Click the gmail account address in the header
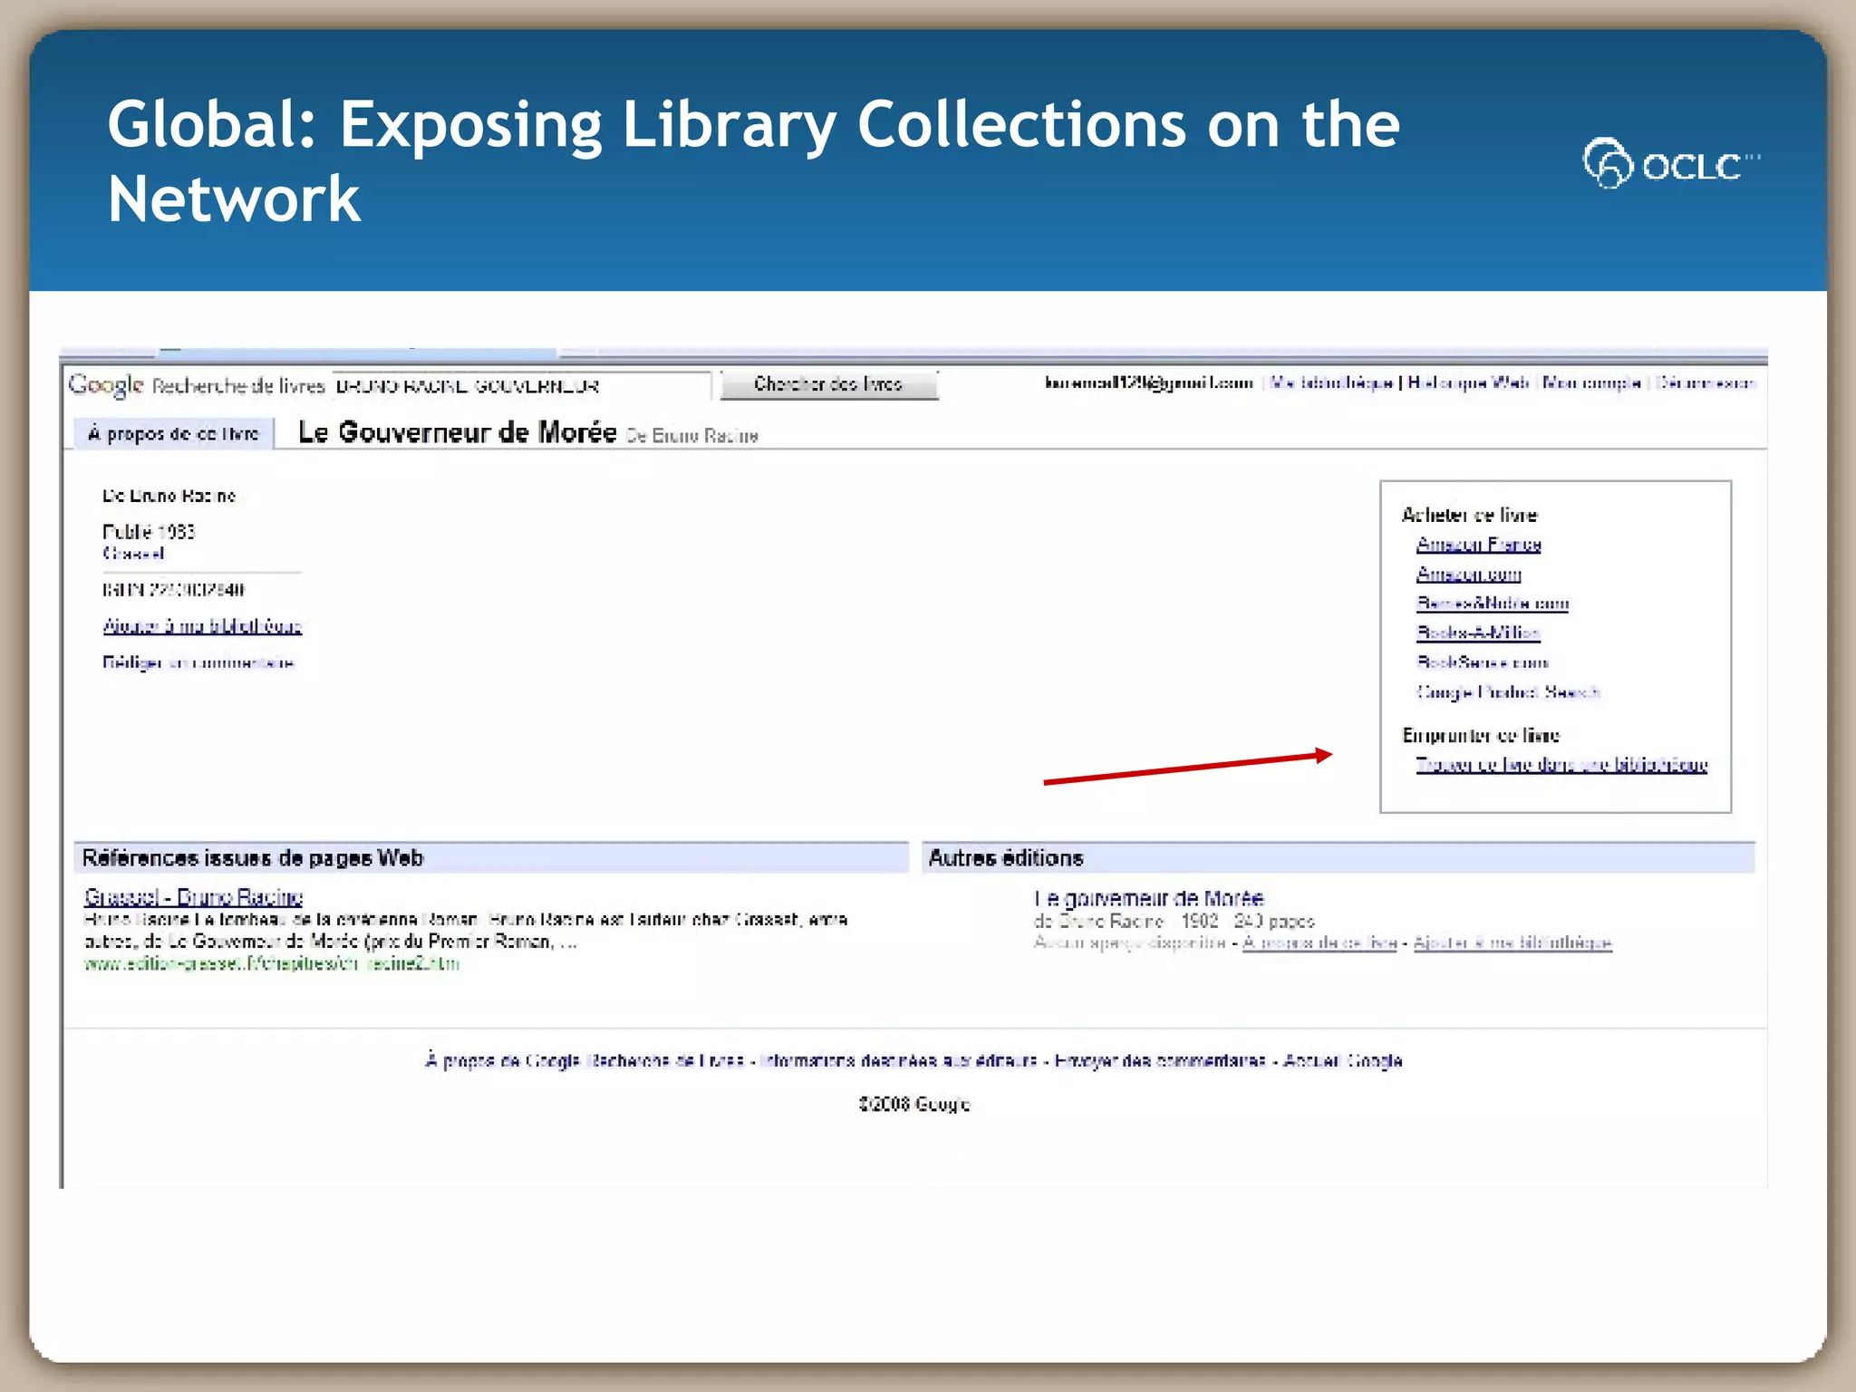The width and height of the screenshot is (1856, 1392). [1148, 382]
